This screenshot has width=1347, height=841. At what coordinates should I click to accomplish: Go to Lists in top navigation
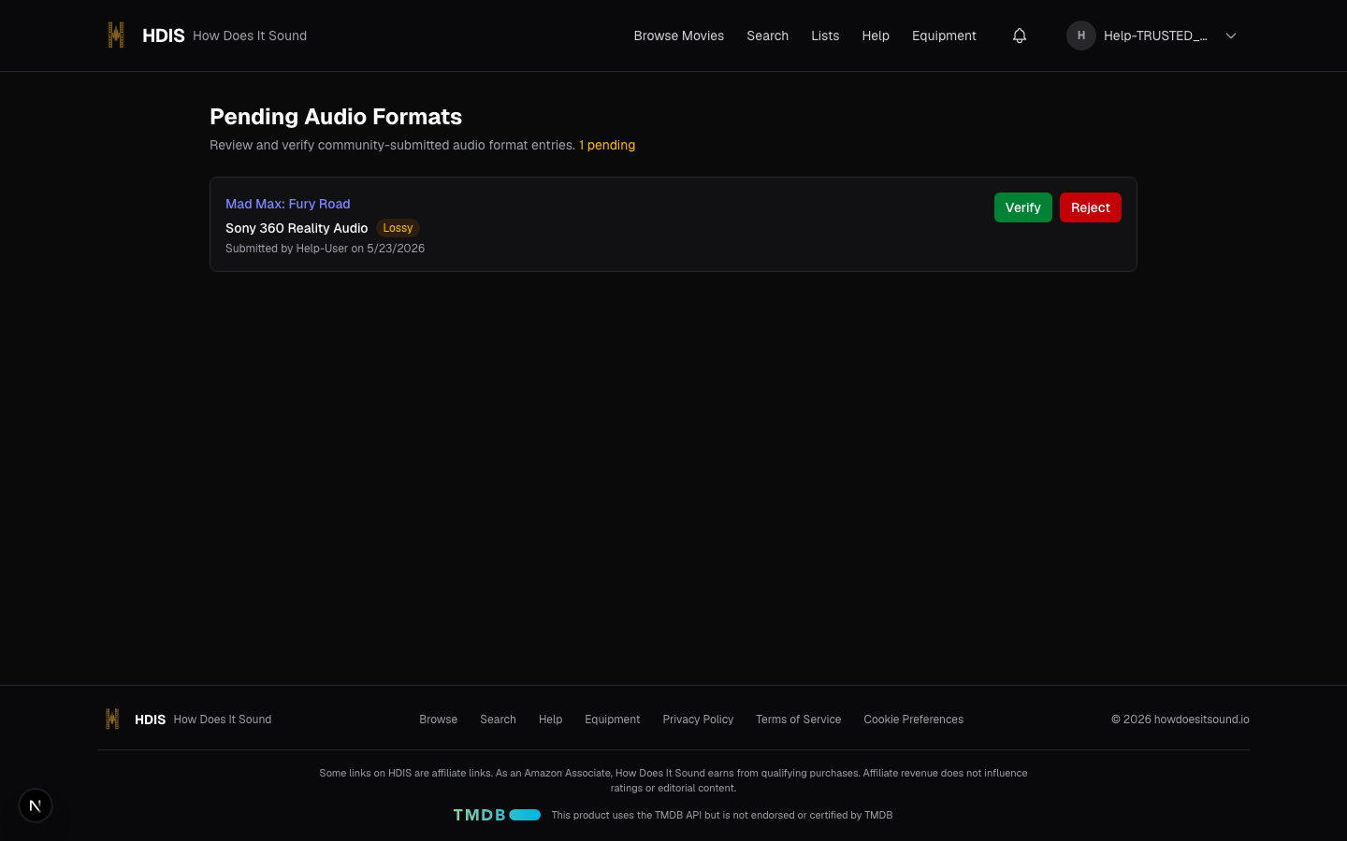coord(825,36)
